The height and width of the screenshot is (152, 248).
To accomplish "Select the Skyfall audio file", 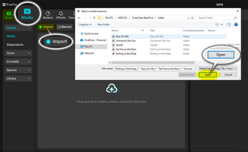I will click(119, 45).
